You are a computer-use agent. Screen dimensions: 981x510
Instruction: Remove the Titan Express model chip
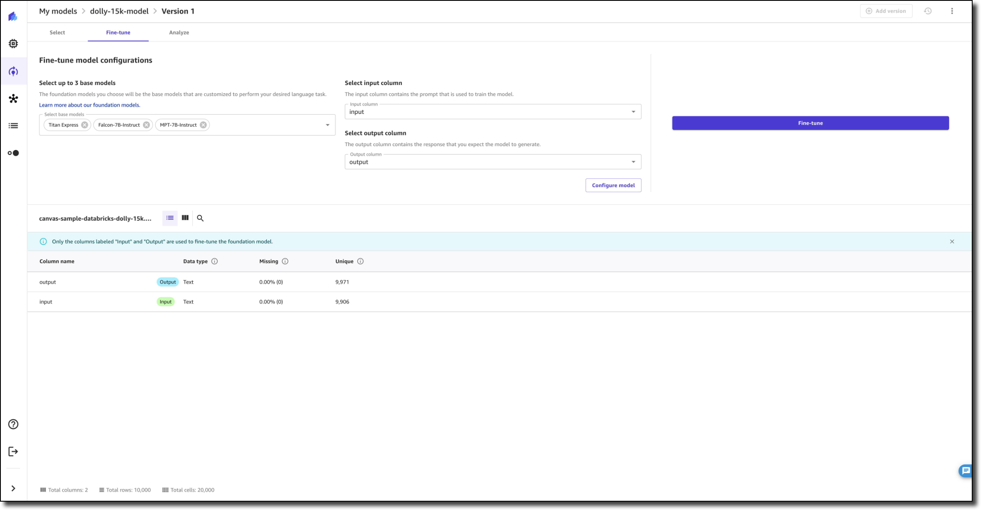85,125
